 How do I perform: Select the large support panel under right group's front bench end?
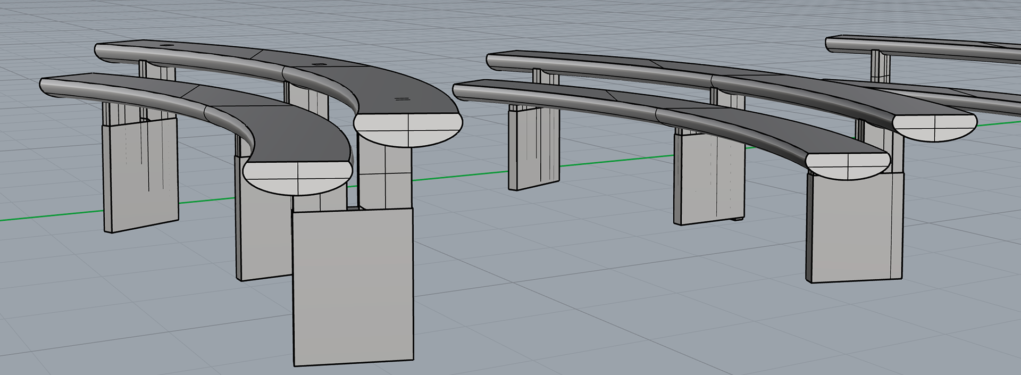855,227
